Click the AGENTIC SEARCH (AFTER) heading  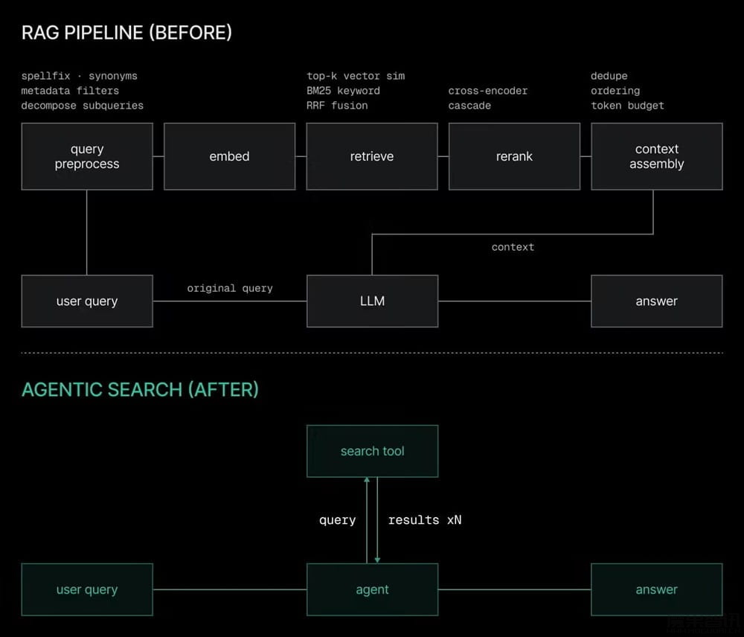click(x=140, y=390)
